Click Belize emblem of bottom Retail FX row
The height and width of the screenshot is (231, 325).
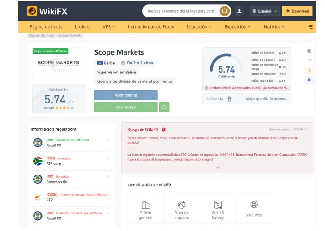(x=38, y=216)
